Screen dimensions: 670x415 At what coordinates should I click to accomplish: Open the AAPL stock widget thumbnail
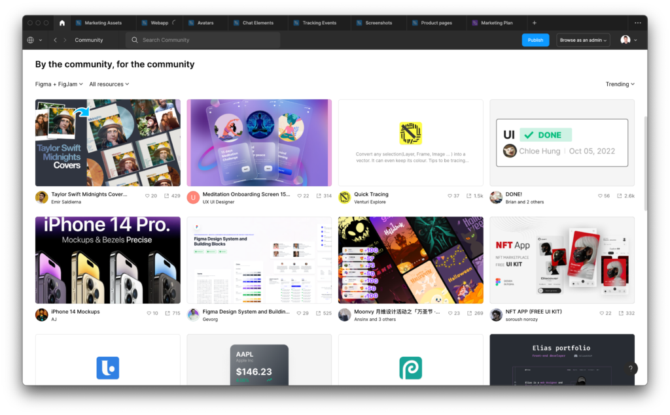tap(259, 360)
